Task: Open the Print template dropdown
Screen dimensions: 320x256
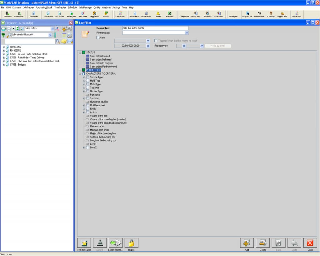Action: point(187,33)
